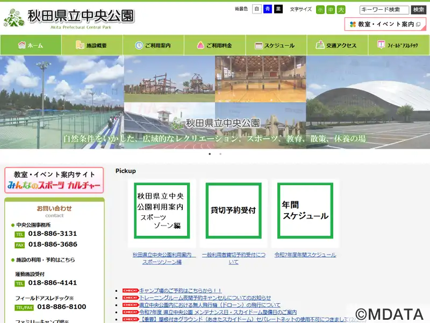This screenshot has height=323, width=430.
Task: Click TEL badge next to 018-886-3131
Action: (20, 234)
